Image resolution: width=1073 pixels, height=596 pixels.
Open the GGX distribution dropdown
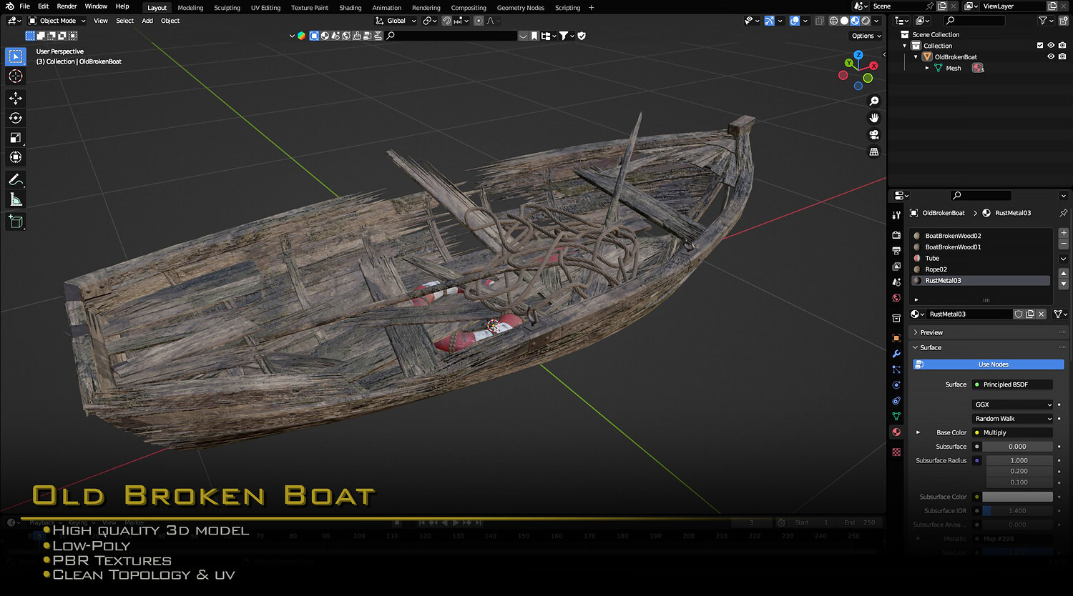(1012, 404)
